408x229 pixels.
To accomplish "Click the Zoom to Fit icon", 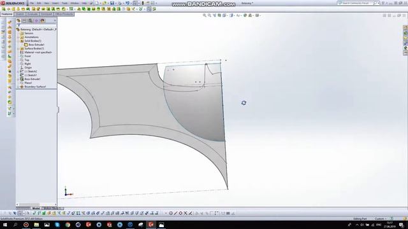I will [205, 15].
